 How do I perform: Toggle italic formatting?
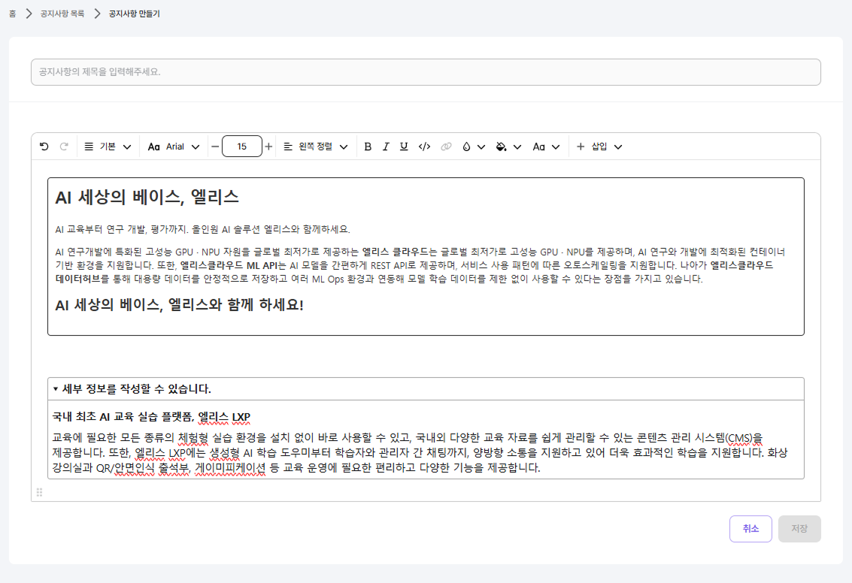(386, 147)
